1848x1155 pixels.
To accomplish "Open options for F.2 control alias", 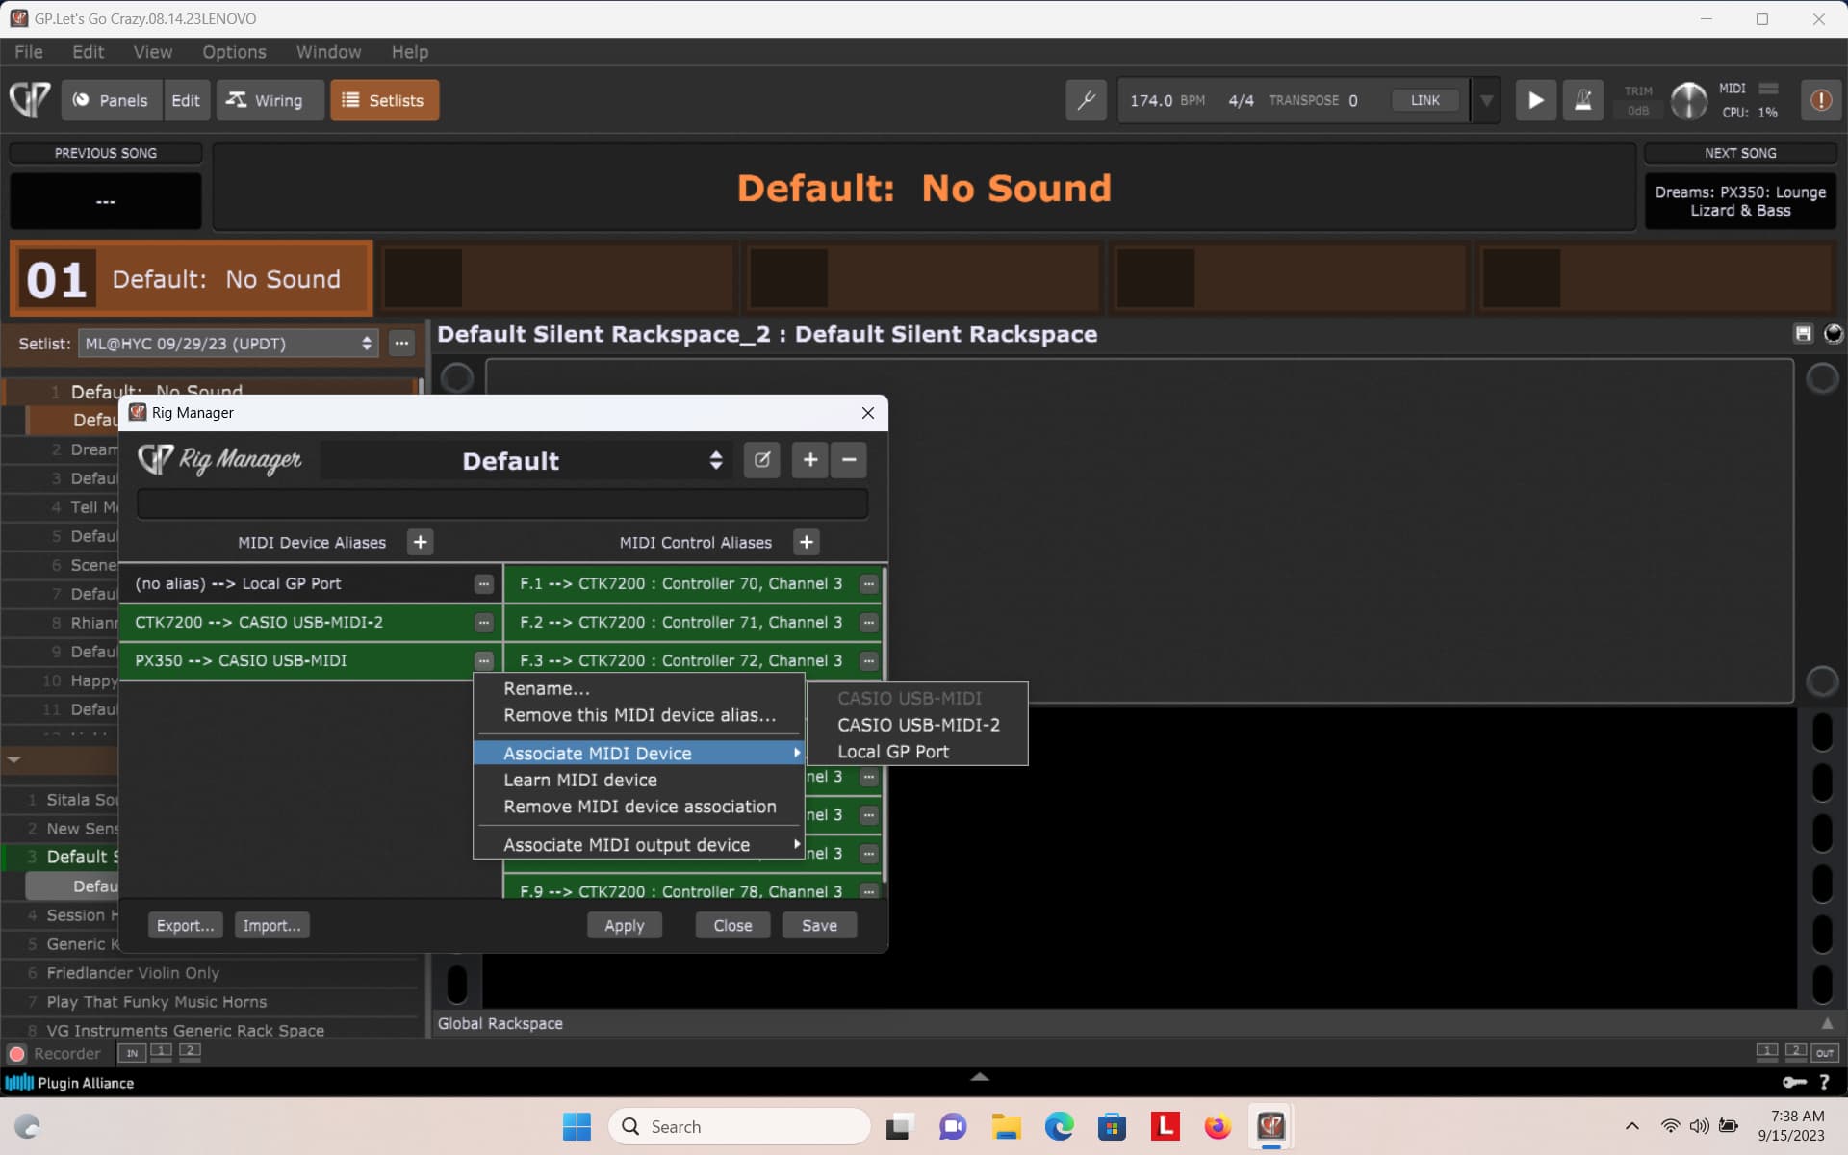I will [869, 623].
